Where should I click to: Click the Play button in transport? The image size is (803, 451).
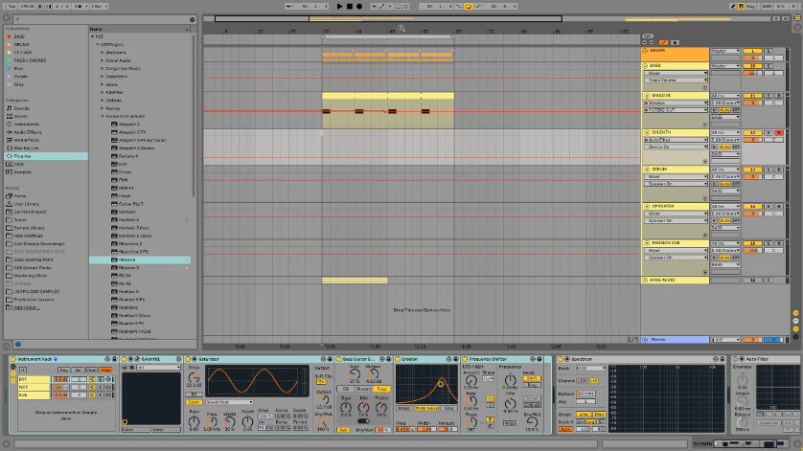(339, 6)
